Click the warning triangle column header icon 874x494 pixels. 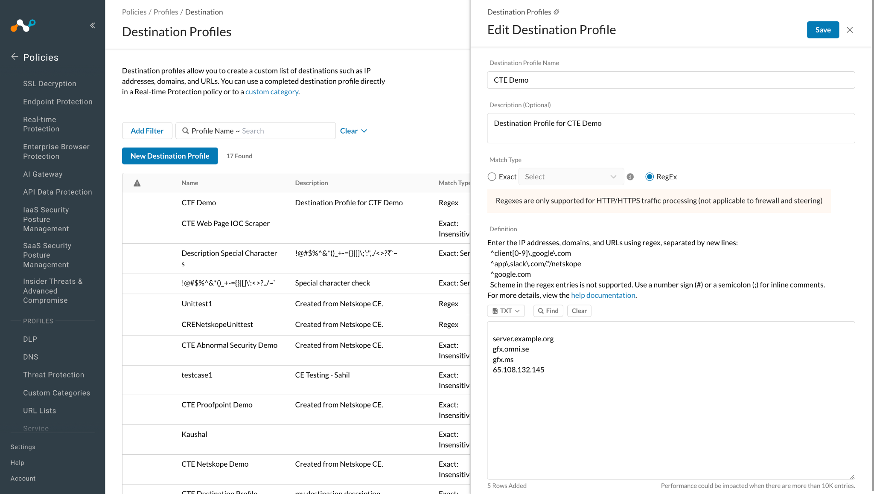pos(137,183)
